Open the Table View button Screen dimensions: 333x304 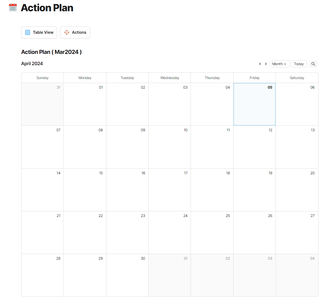pyautogui.click(x=39, y=32)
